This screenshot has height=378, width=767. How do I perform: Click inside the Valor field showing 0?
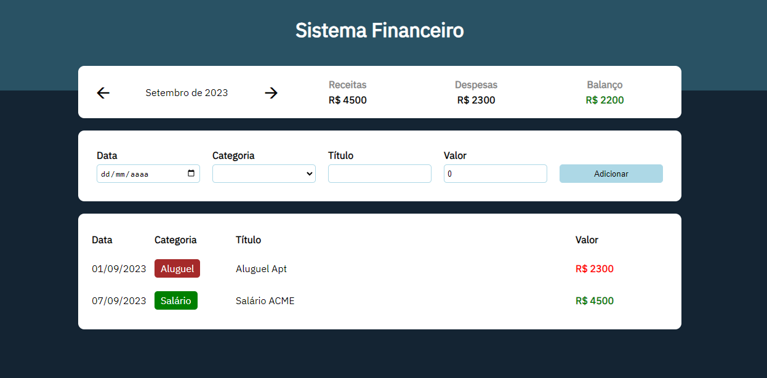495,174
